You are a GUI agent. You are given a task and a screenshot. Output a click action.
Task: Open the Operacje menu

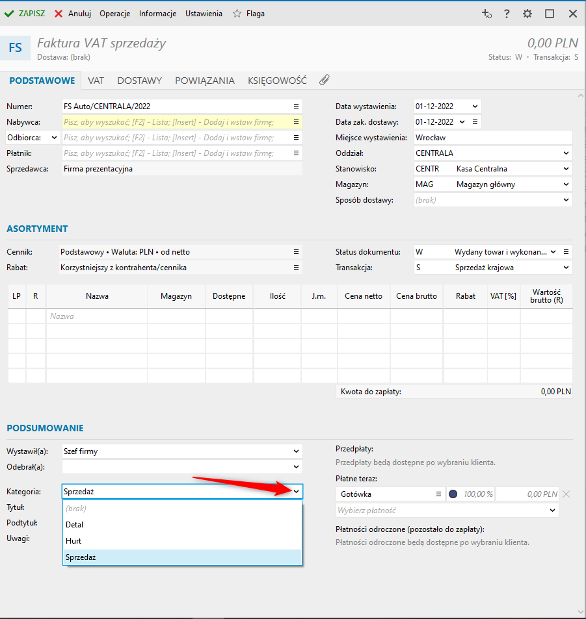[114, 14]
